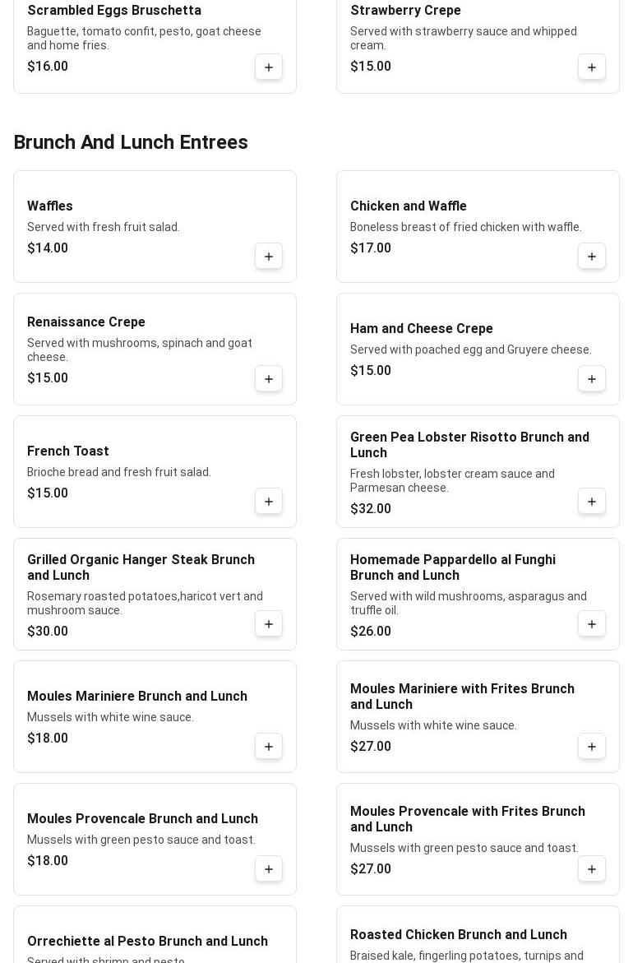The height and width of the screenshot is (963, 633).
Task: Add Renaissance Crepe with plus icon
Action: click(268, 379)
